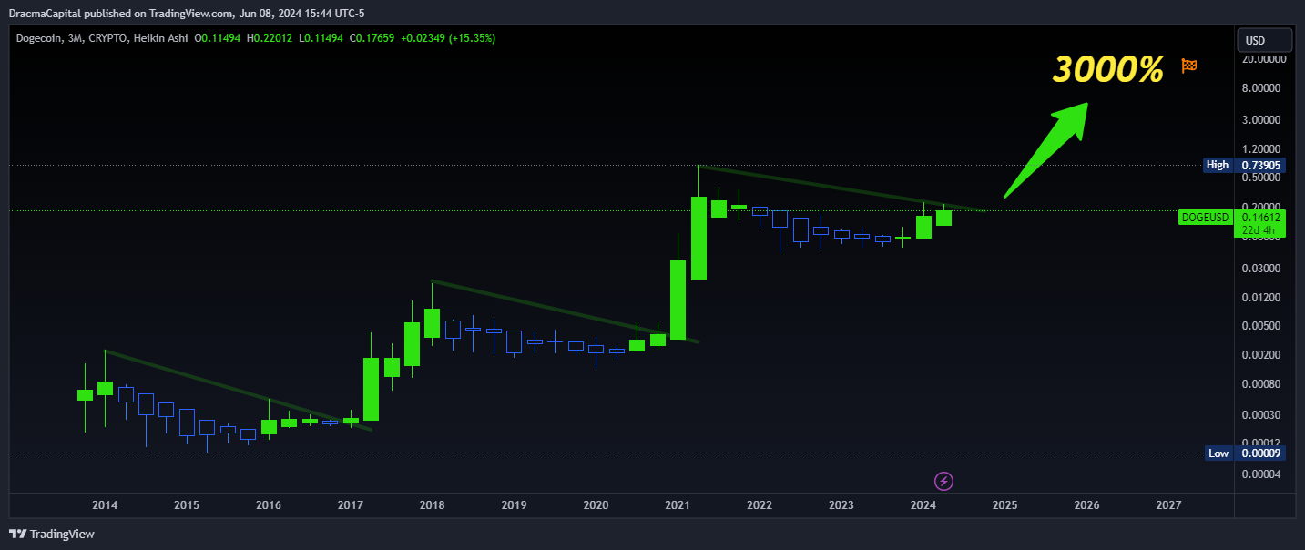The width and height of the screenshot is (1305, 550).
Task: Click the 22d 4h countdown label
Action: point(1259,230)
